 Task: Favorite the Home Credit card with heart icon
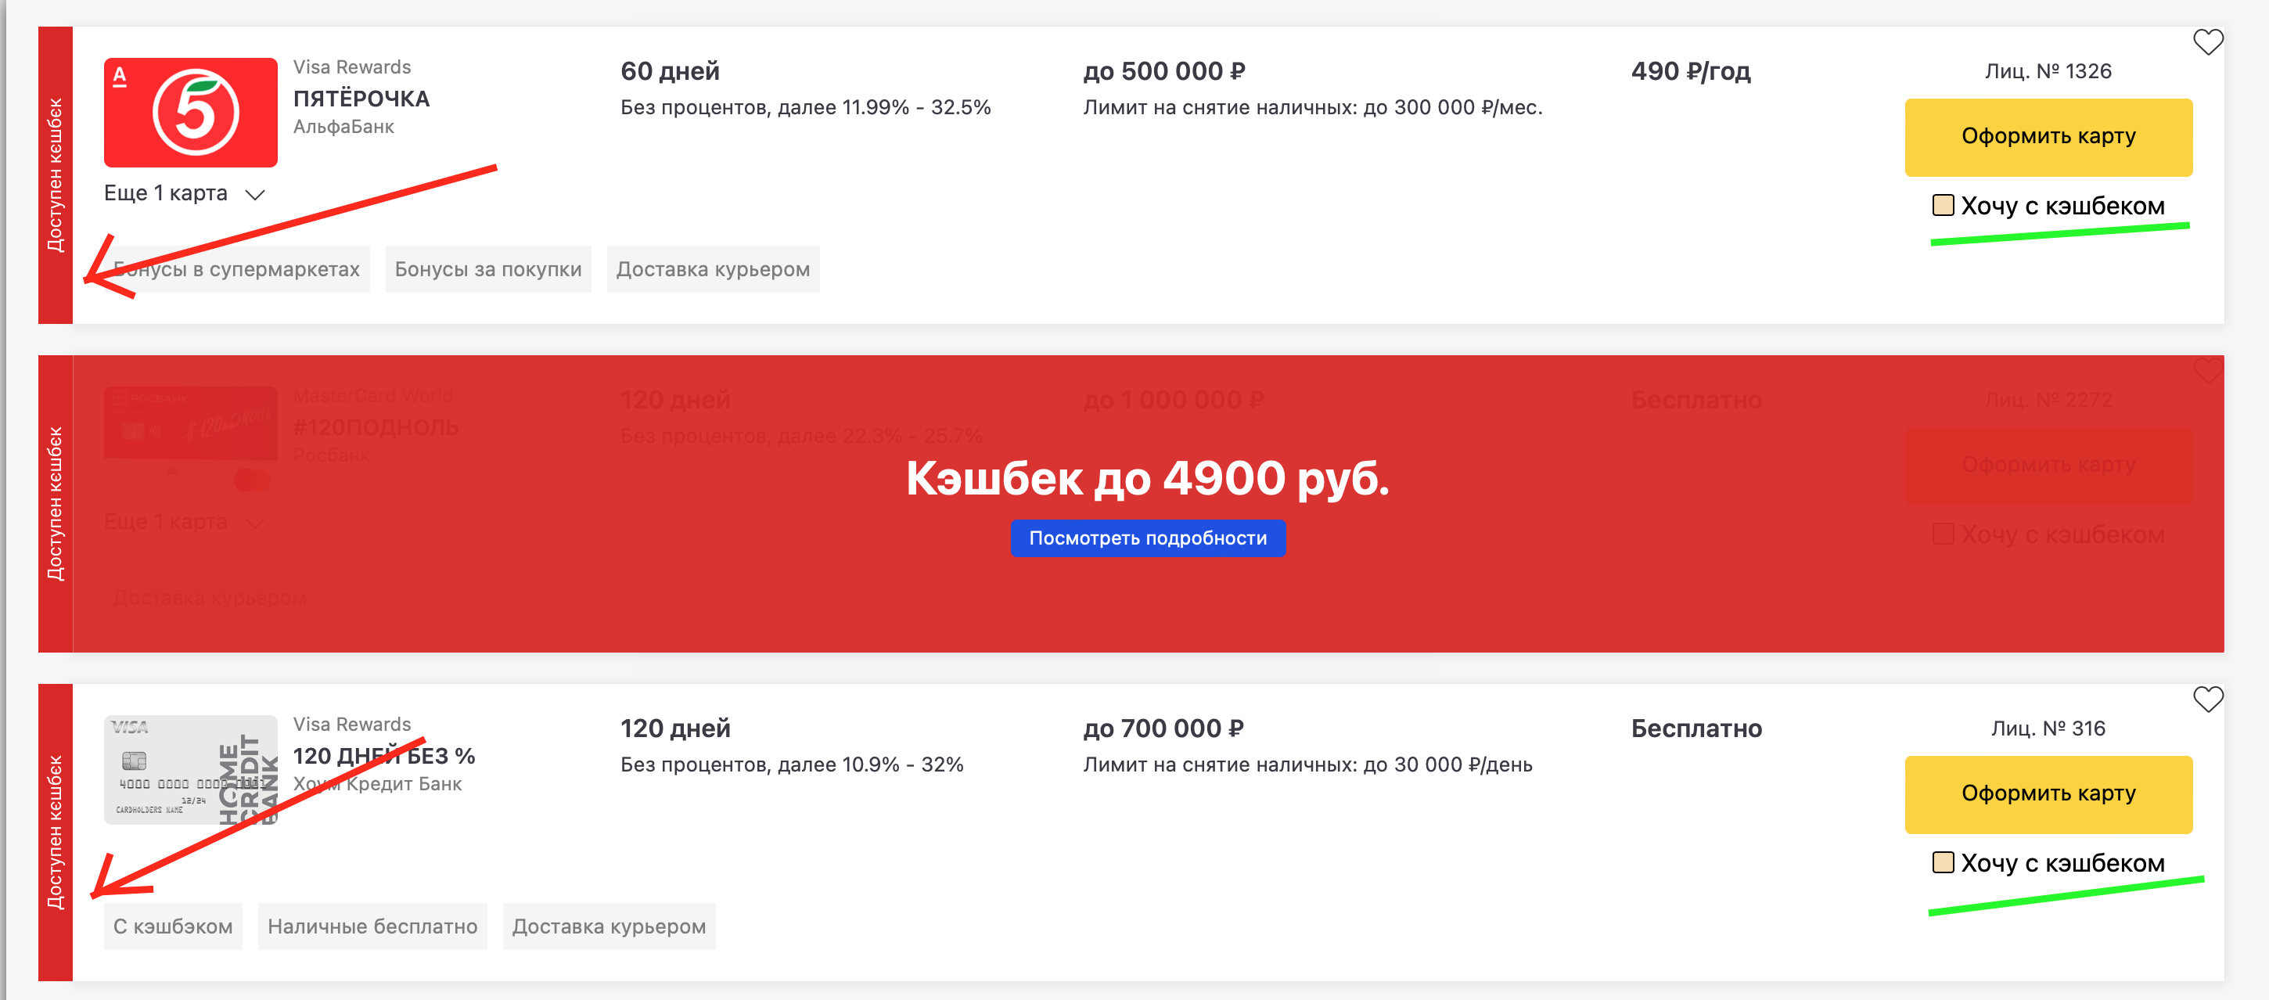[x=2207, y=700]
